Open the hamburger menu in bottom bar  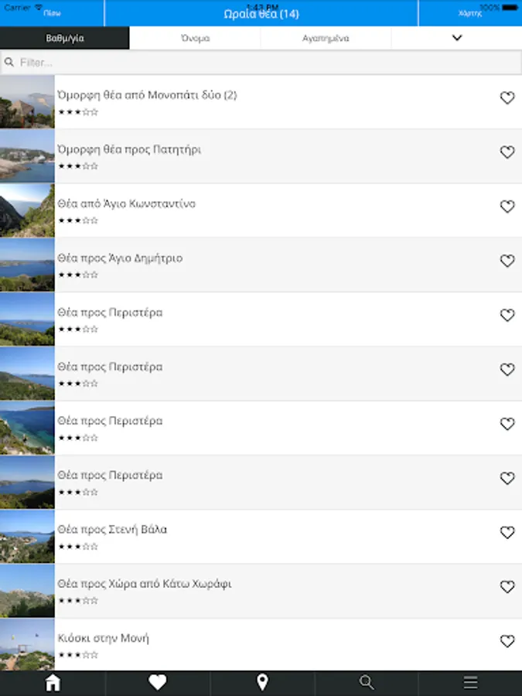pyautogui.click(x=470, y=682)
